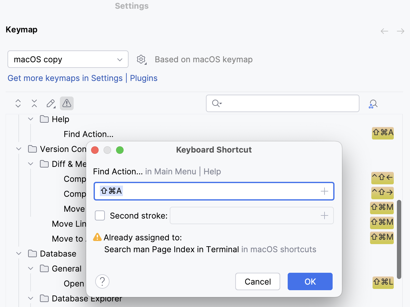Confirm the shortcut with OK
This screenshot has height=307, width=410.
pos(310,281)
